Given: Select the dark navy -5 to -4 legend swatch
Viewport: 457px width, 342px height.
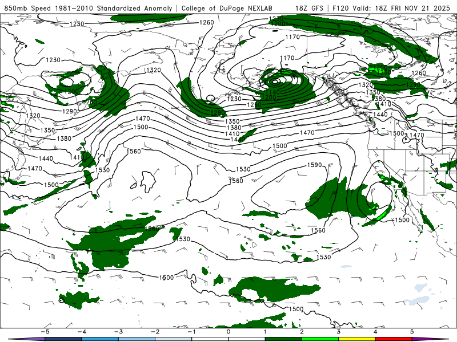Looking at the screenshot, I should click(x=63, y=339).
